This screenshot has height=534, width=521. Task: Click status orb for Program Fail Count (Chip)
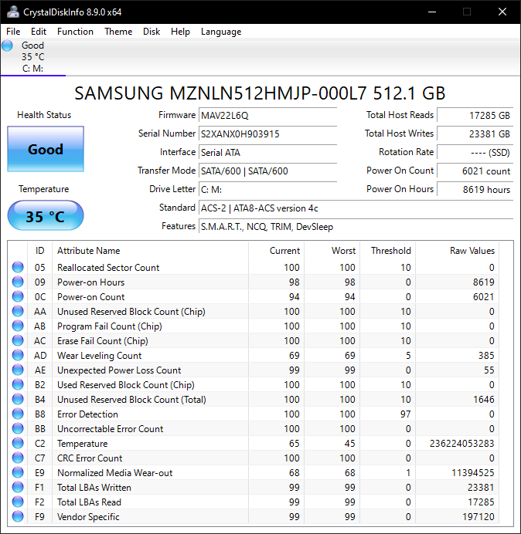[18, 326]
